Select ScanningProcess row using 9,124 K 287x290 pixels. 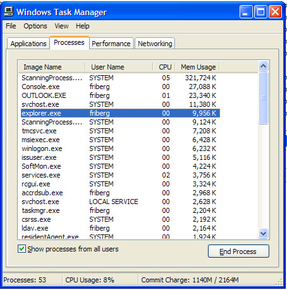[120, 122]
